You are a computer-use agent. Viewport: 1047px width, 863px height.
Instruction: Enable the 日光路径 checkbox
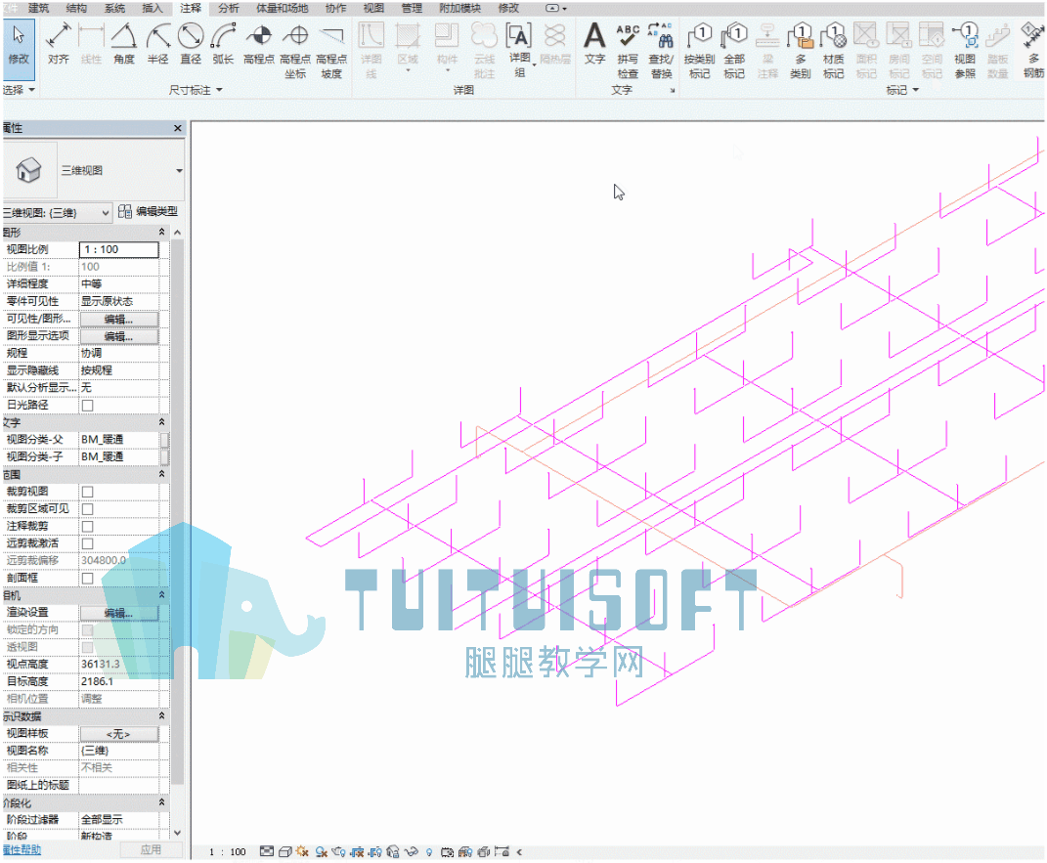pos(87,406)
